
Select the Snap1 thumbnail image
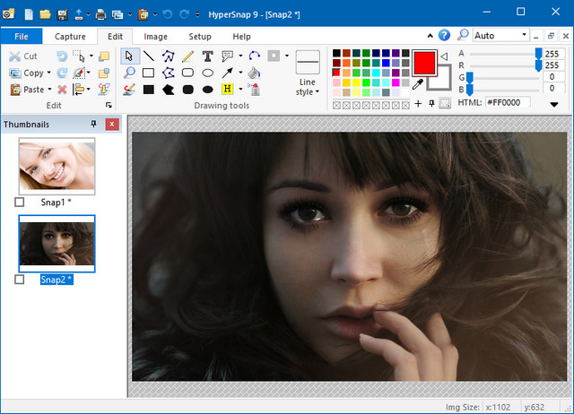(x=57, y=166)
